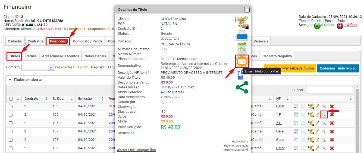Viewport: 364px width, 153px height.
Task: Click the blue printer icon in dialog
Action: (242, 35)
